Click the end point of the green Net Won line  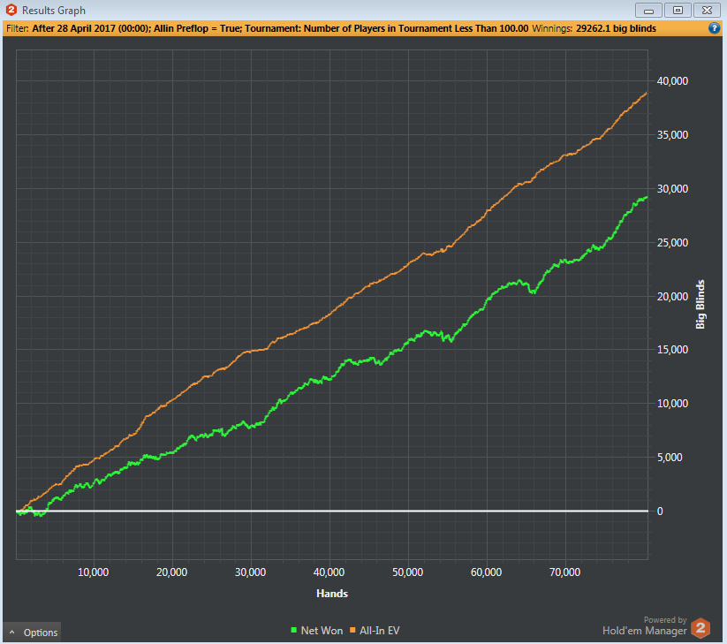(647, 198)
